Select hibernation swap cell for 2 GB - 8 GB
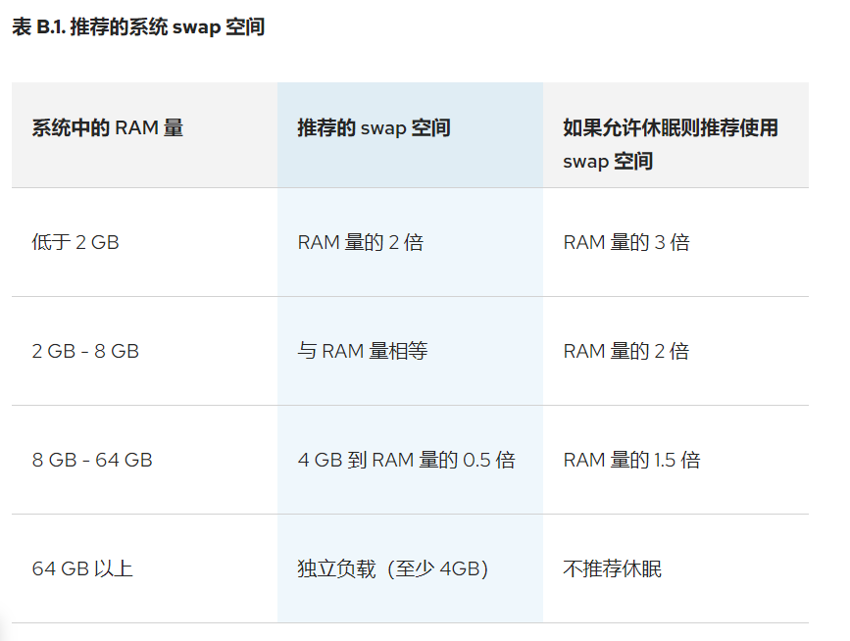Image resolution: width=850 pixels, height=641 pixels. click(x=625, y=351)
